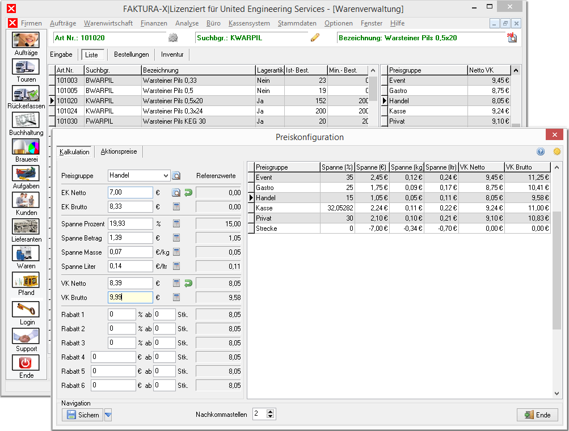
Task: Click the Sichern save button
Action: click(x=83, y=415)
